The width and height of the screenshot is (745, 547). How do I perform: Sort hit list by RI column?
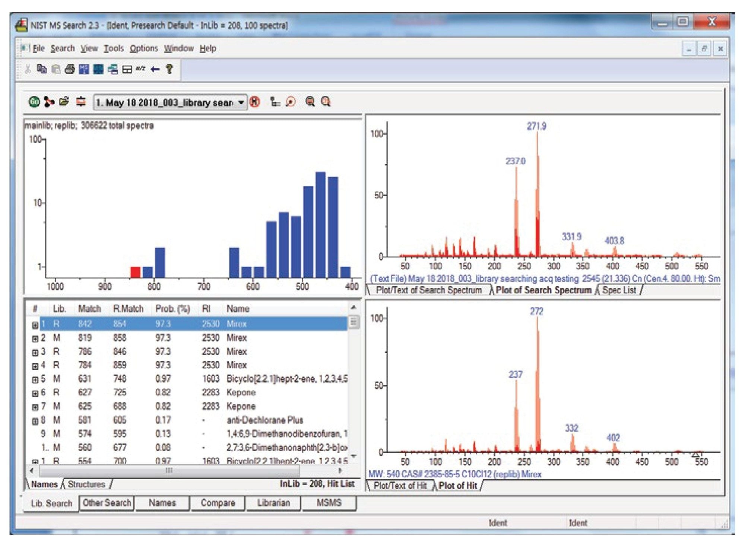pos(206,309)
